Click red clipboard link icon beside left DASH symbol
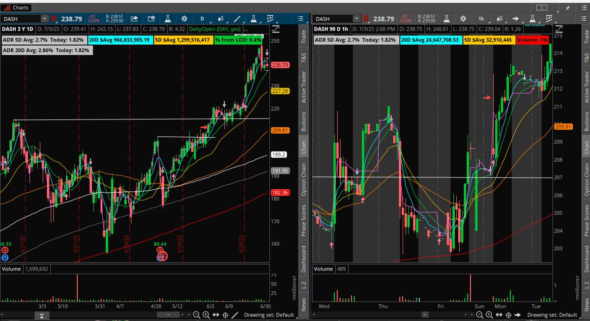 (x=54, y=19)
